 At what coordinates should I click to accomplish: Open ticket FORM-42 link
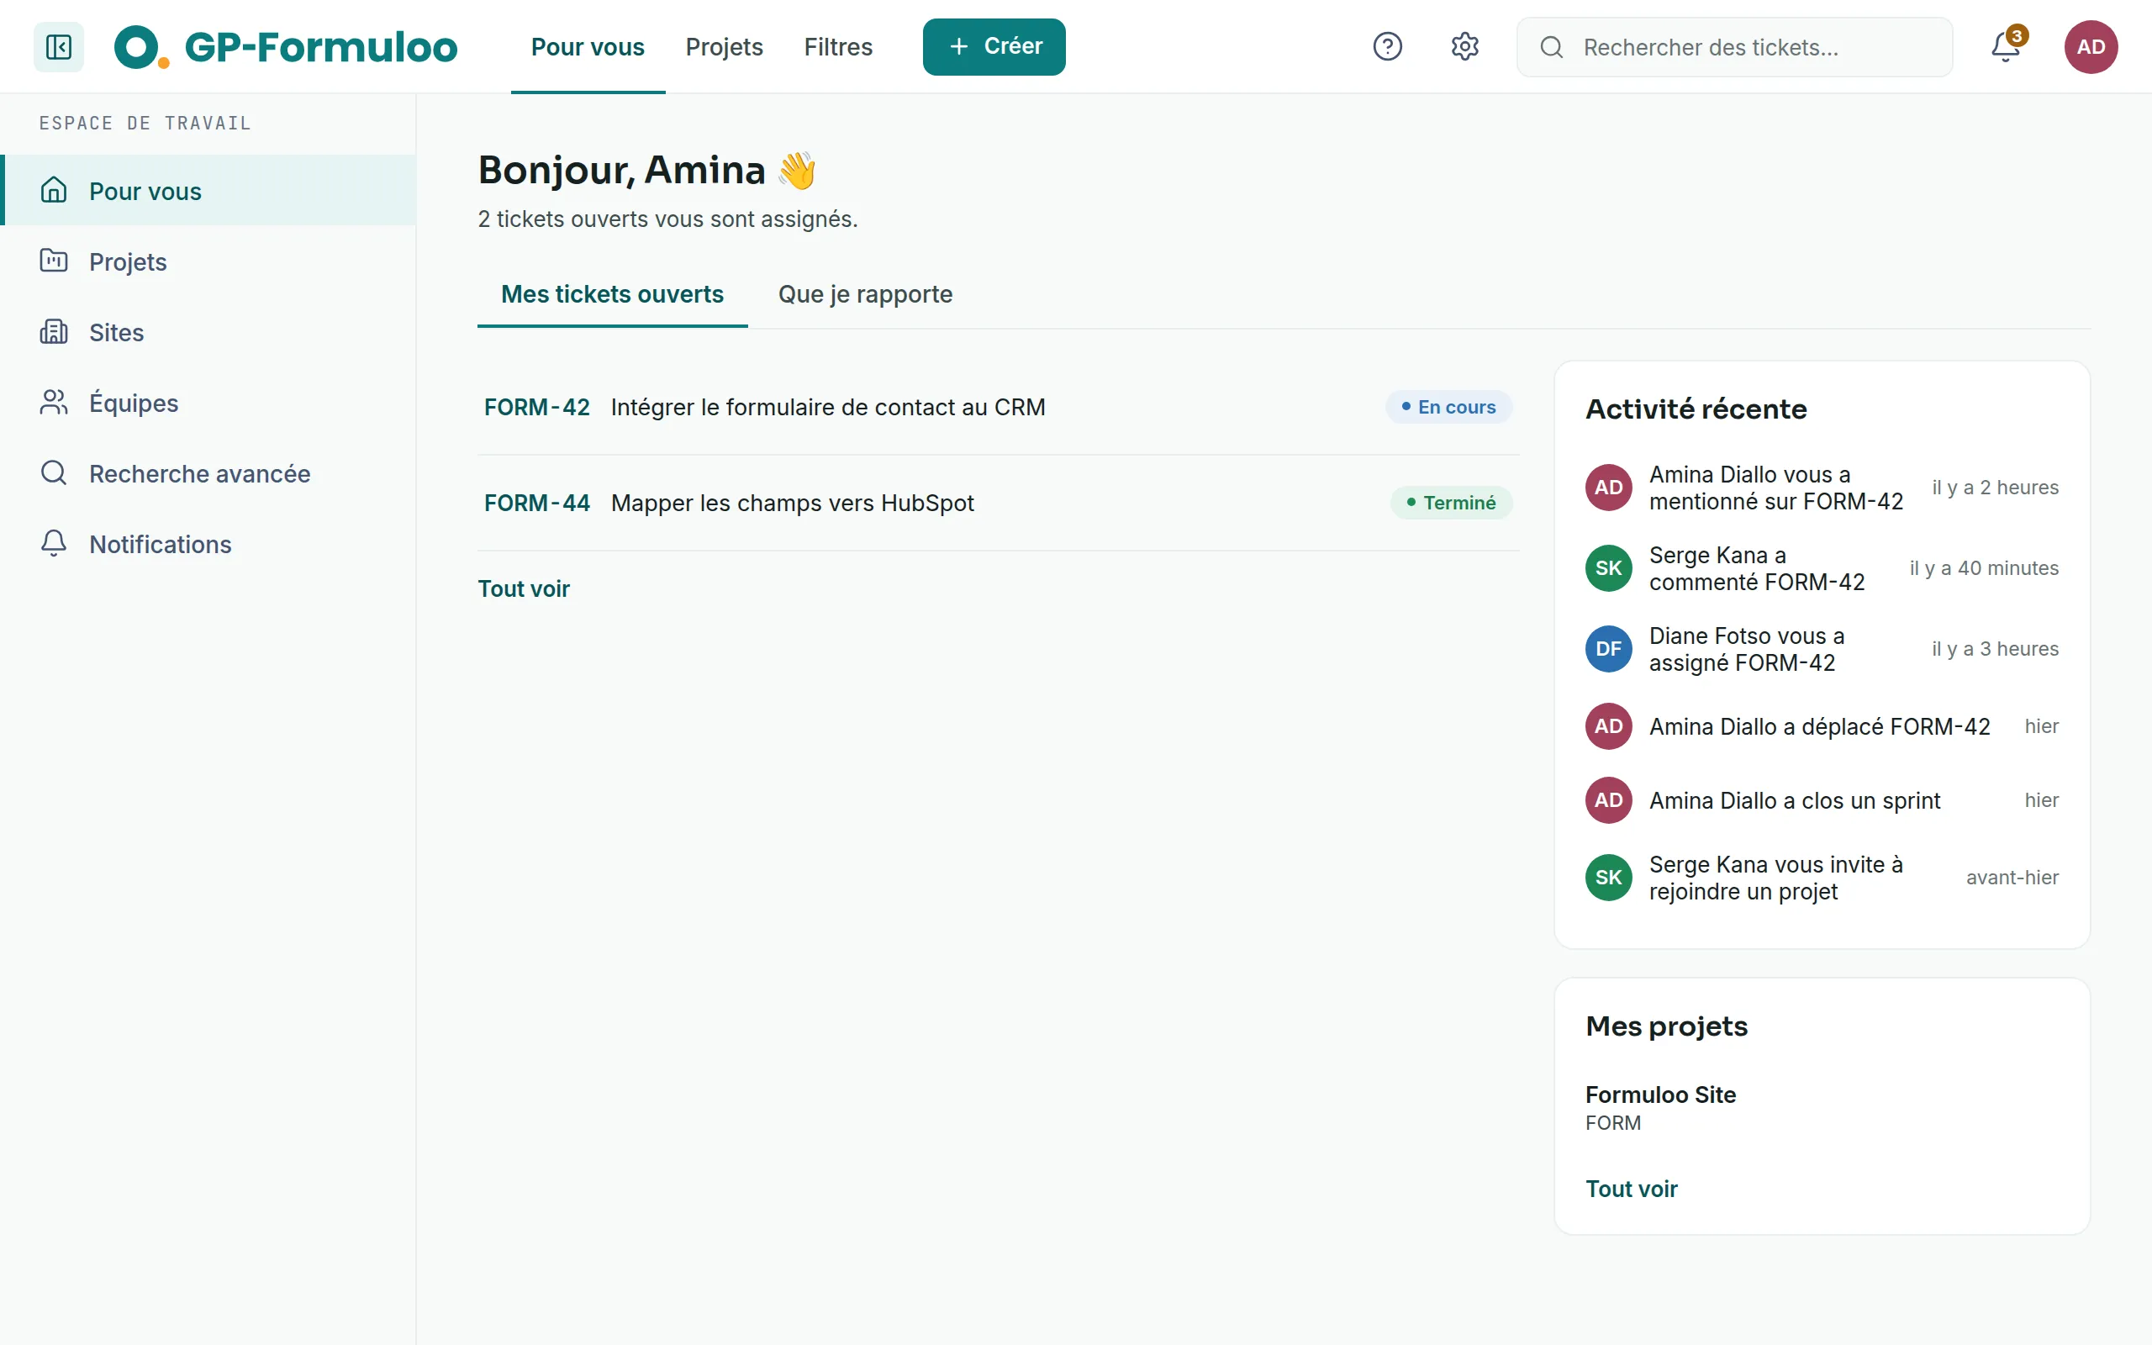(537, 408)
